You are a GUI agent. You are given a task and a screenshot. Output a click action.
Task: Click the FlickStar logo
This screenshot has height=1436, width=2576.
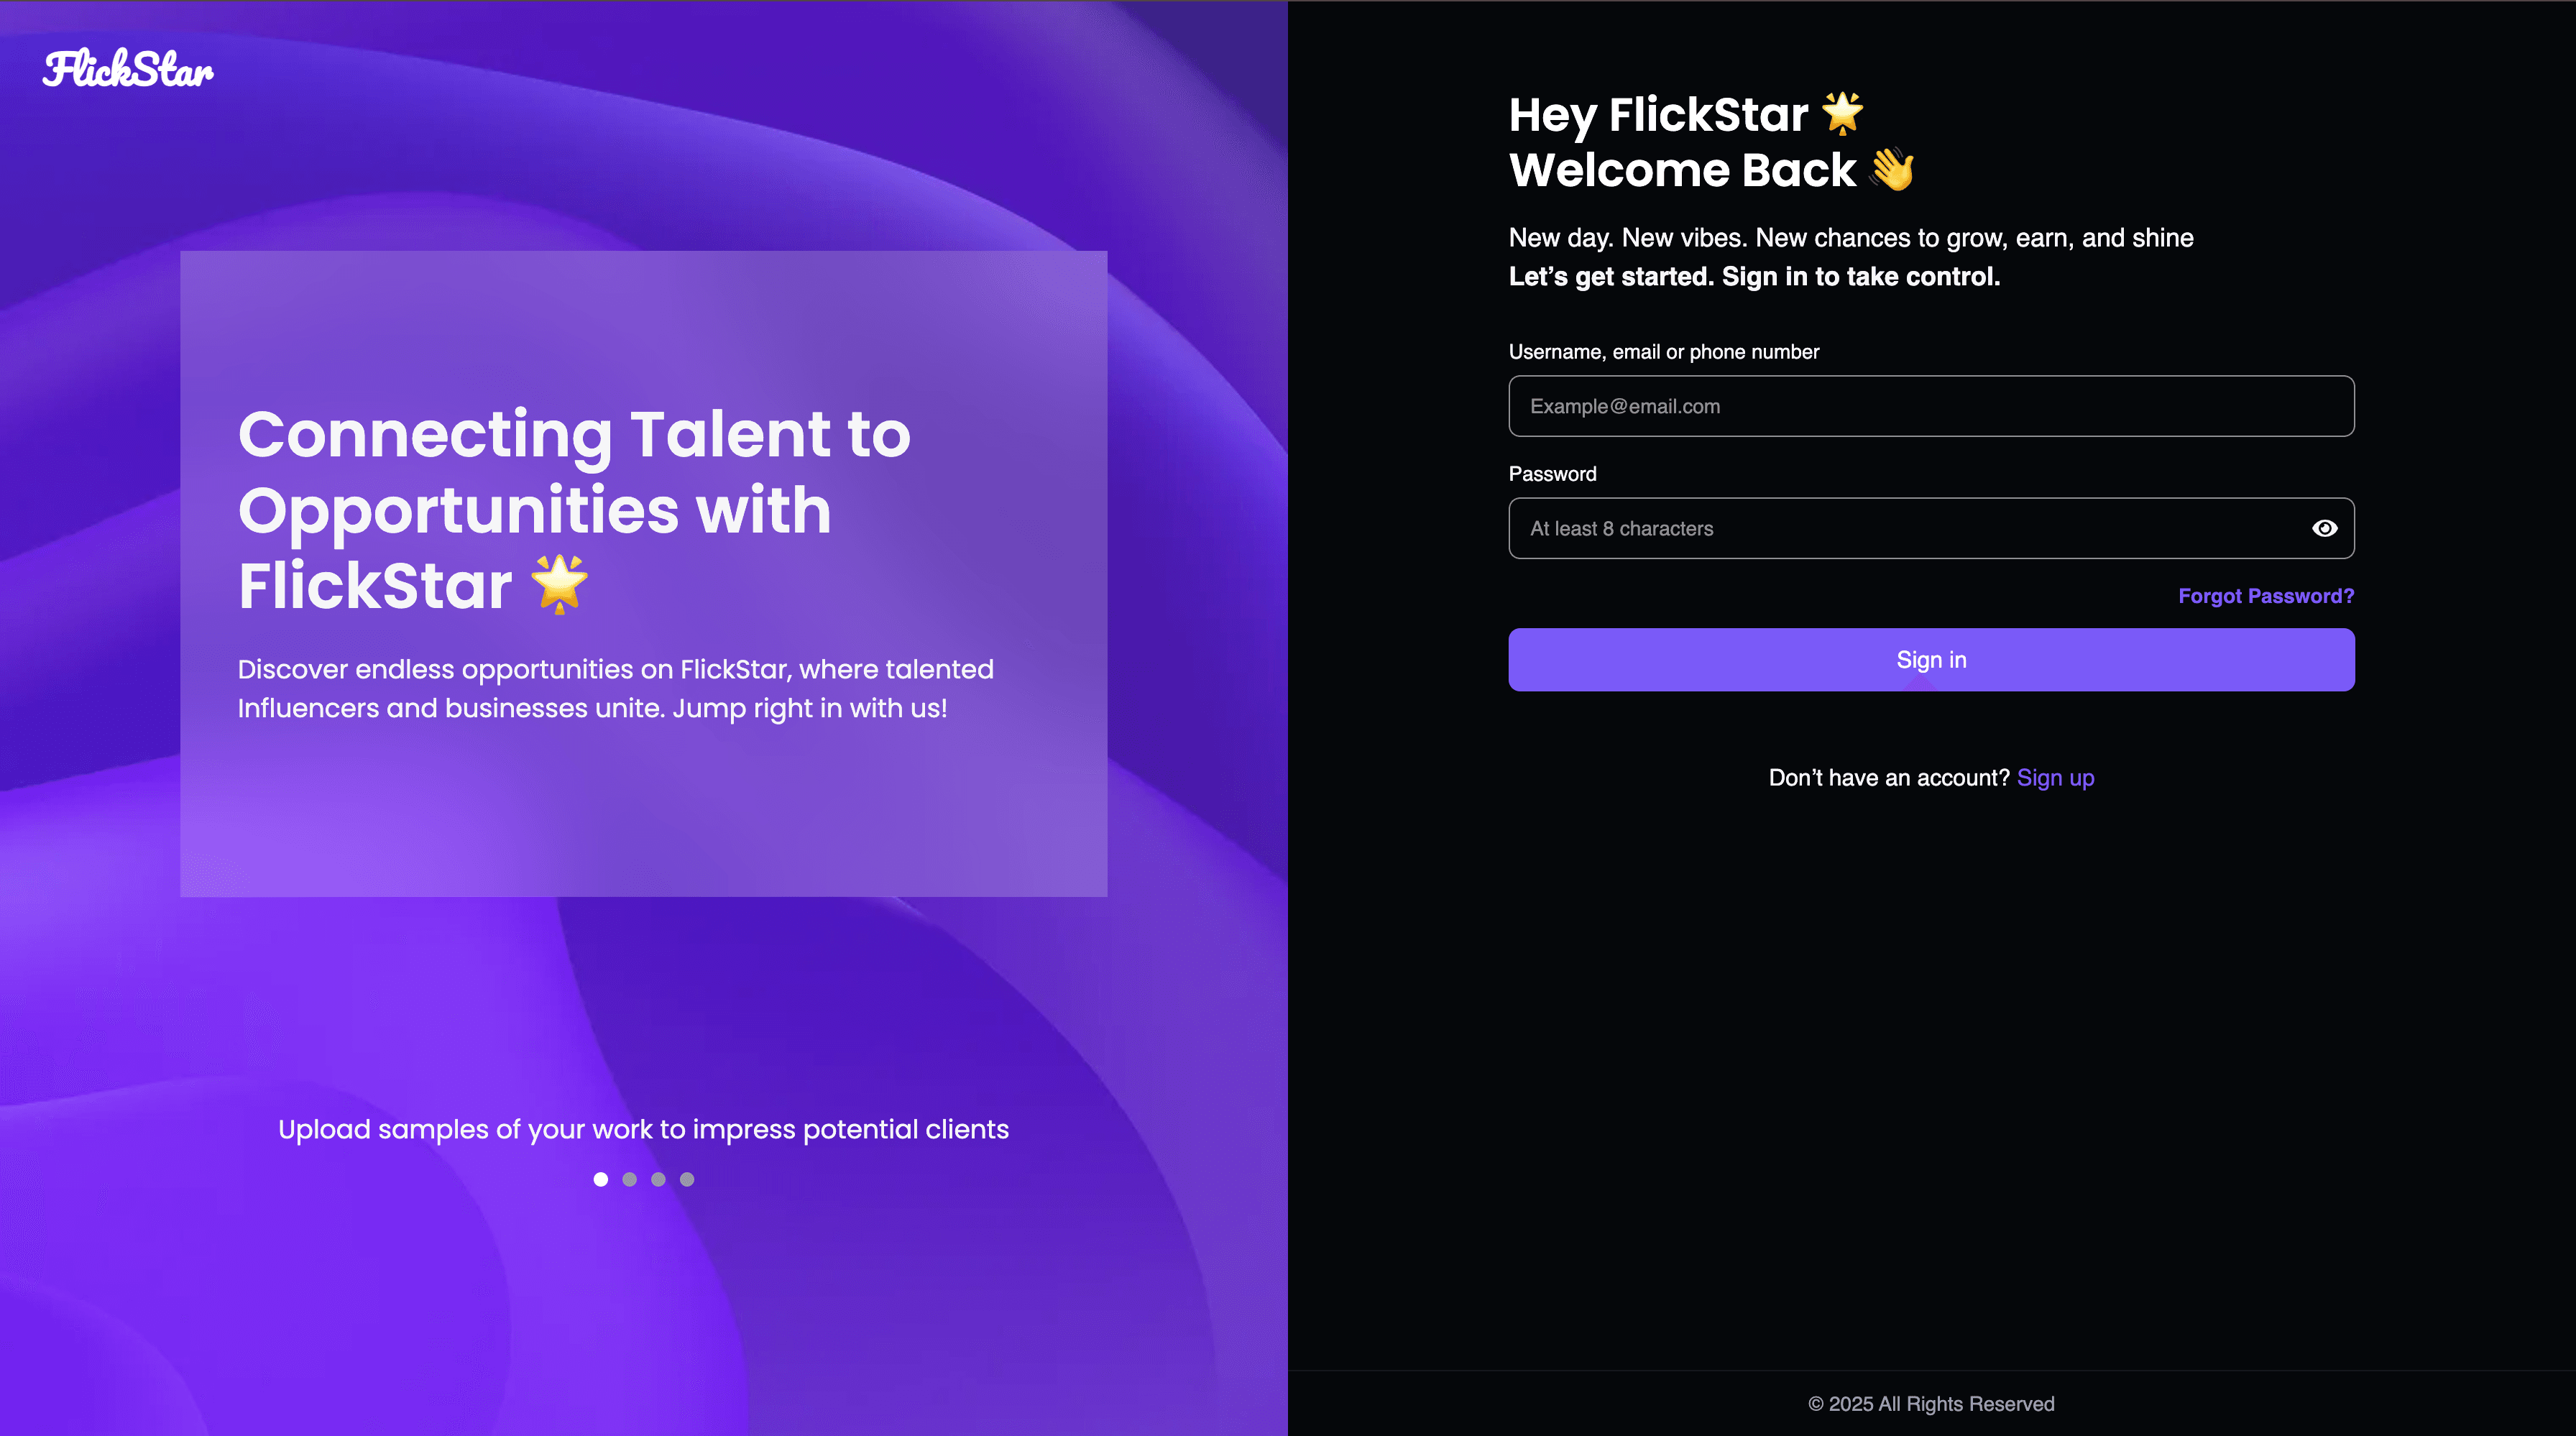coord(128,69)
